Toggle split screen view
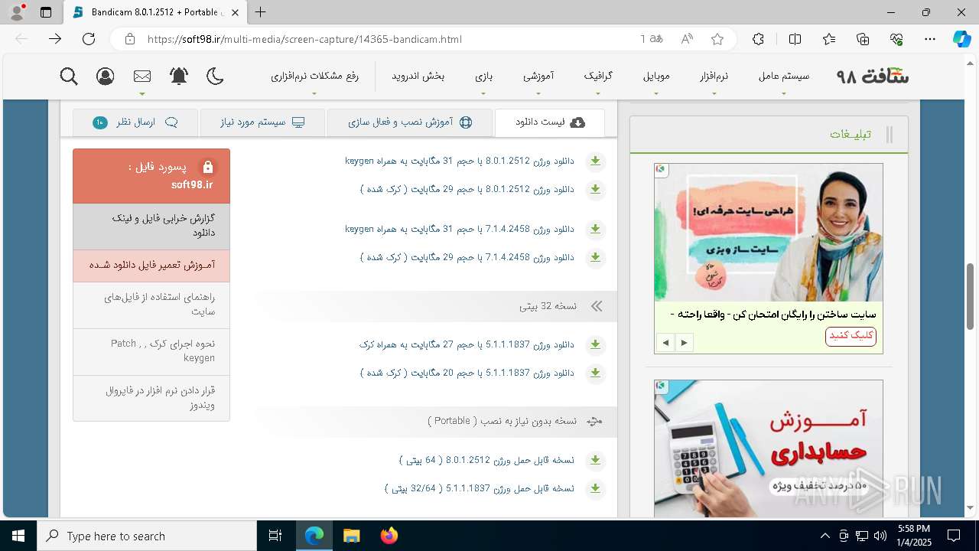This screenshot has height=551, width=979. point(795,39)
